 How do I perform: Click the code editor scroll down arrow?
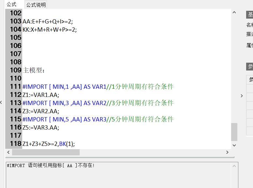(x=234, y=145)
